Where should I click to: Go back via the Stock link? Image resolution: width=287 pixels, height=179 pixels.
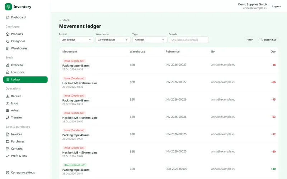pyautogui.click(x=65, y=20)
